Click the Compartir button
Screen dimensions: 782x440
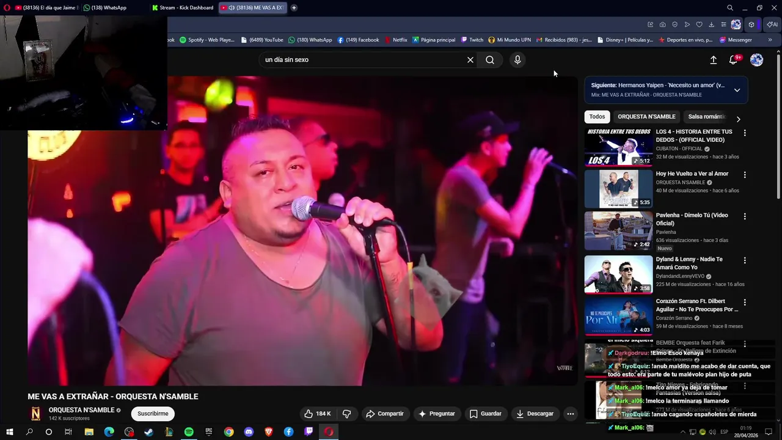(x=384, y=414)
